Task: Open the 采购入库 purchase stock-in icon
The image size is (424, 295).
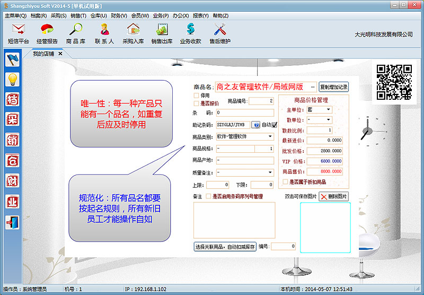Action: tap(133, 33)
